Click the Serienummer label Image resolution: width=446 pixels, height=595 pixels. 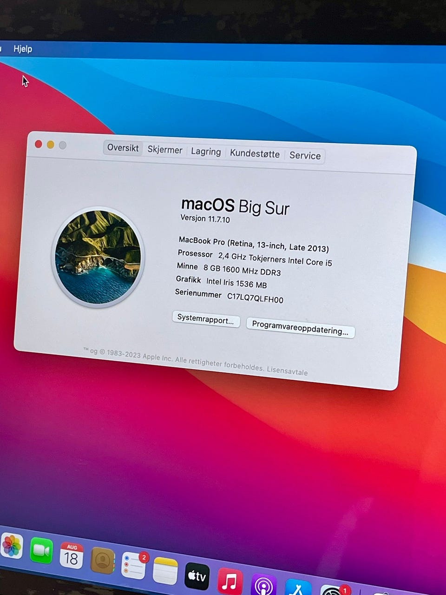(198, 293)
